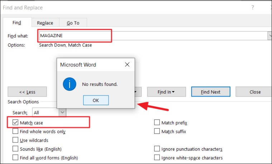The width and height of the screenshot is (272, 164).
Task: Click the 'Search Options' section label
Action: 23,102
